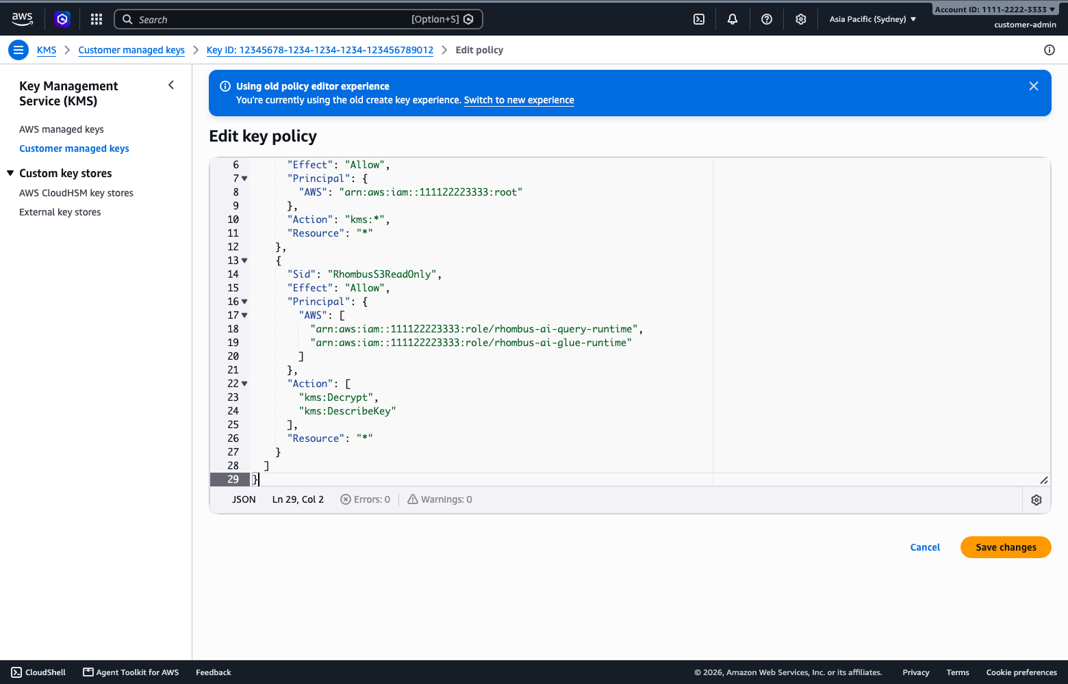Open the Feedback link in footer
The image size is (1068, 684).
pos(214,672)
